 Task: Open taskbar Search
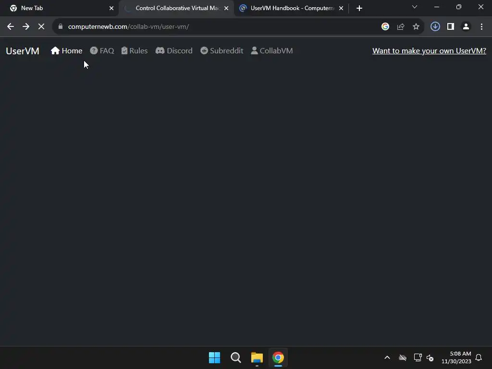pos(235,357)
